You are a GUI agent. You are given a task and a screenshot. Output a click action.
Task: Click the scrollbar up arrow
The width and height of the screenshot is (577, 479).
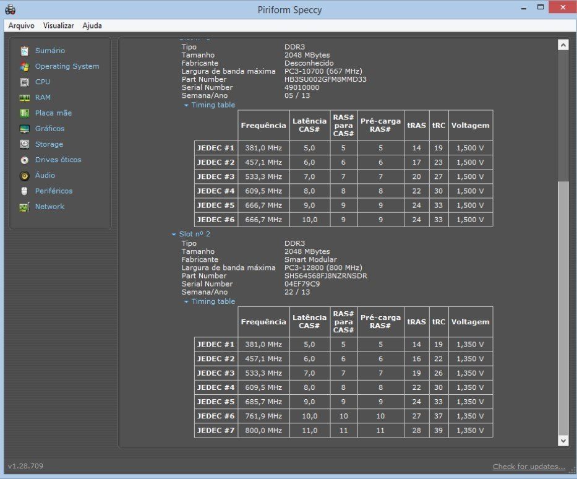(563, 45)
